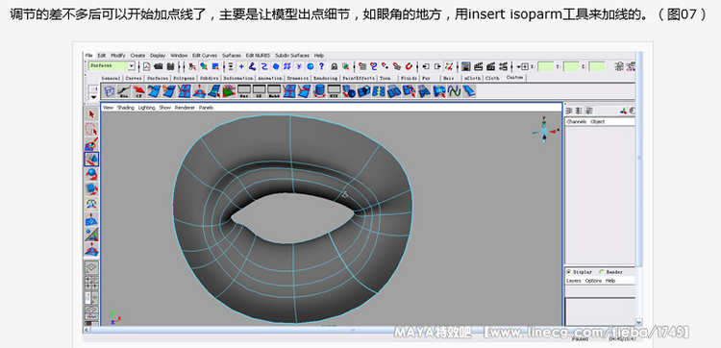Click the X coordinate input field

point(545,66)
